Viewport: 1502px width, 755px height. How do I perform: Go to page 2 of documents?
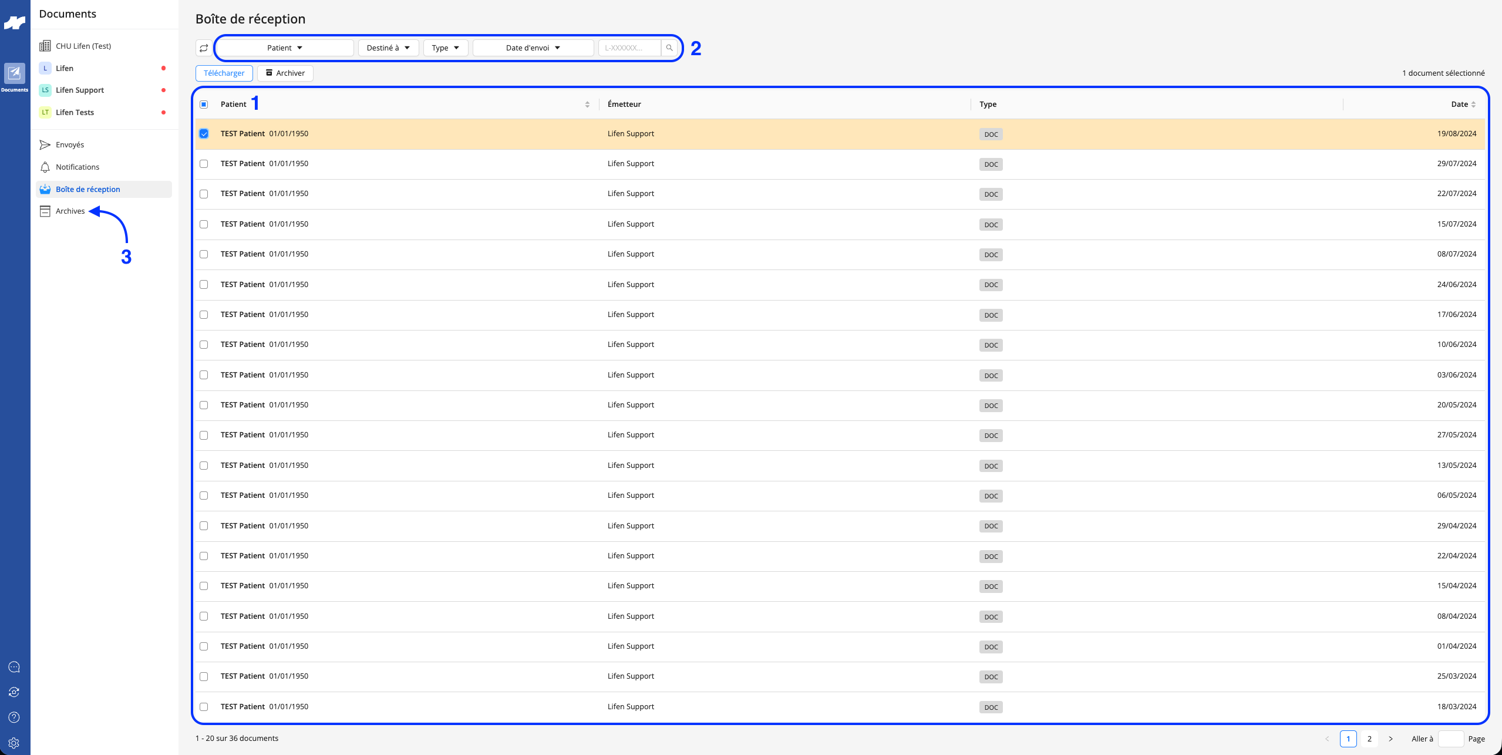(1369, 739)
